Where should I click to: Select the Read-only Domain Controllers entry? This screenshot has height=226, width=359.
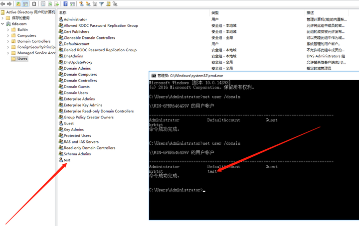point(90,148)
